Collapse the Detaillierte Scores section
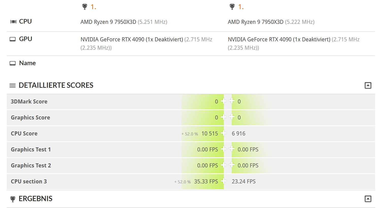The image size is (383, 208). (368, 85)
